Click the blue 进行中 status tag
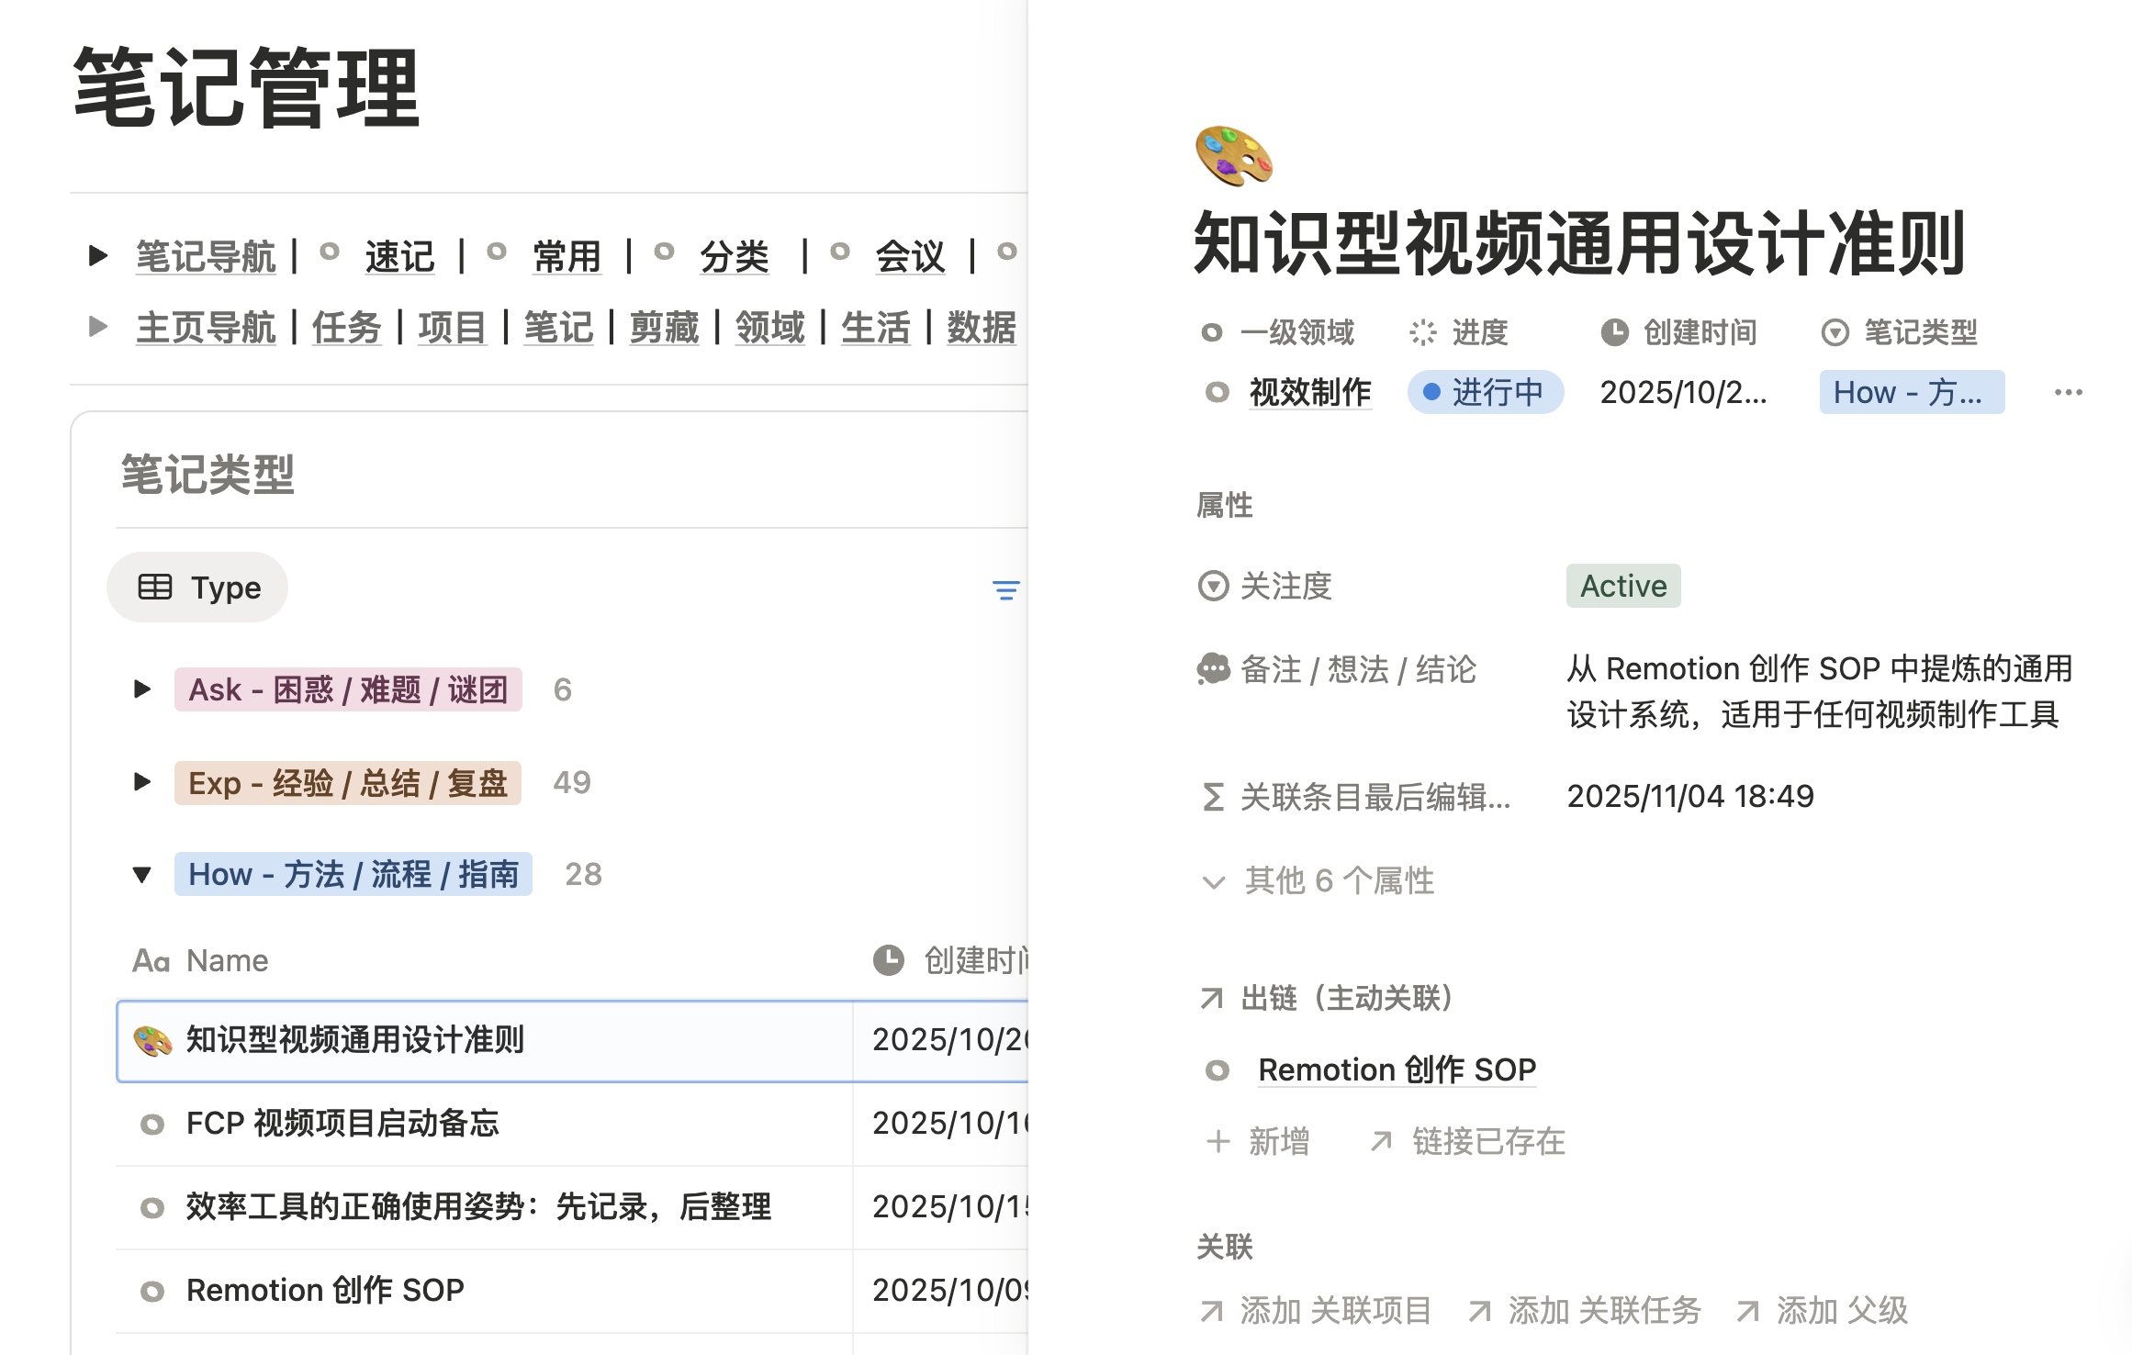 [1485, 393]
